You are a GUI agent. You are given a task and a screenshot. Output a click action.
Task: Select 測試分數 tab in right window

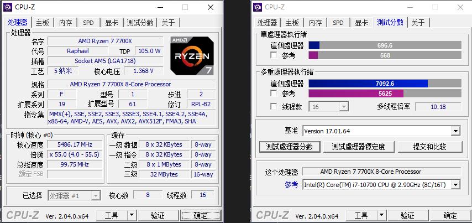point(390,22)
